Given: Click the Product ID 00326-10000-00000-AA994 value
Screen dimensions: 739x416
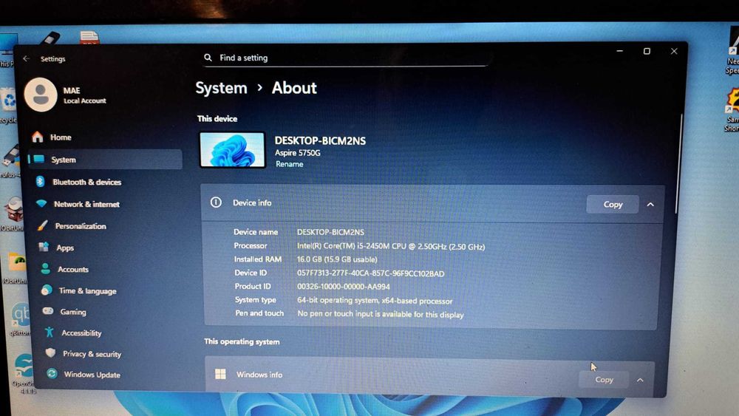Looking at the screenshot, I should point(343,287).
